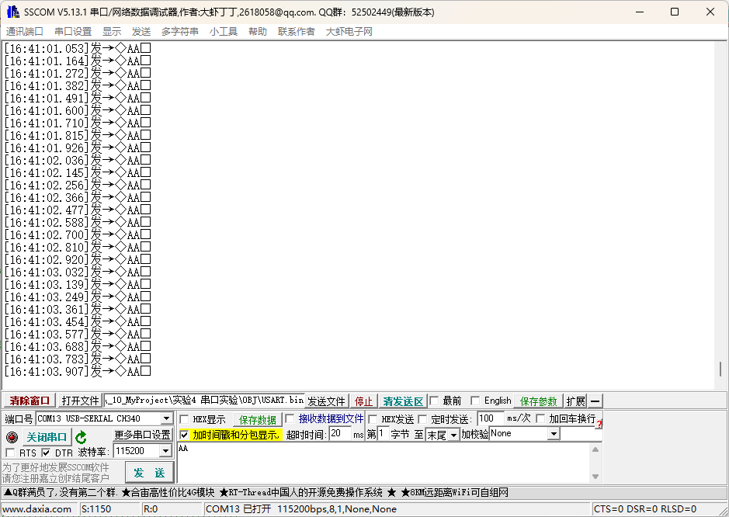Click the 清除窗口 clear window button
729x517 pixels.
[x=30, y=401]
